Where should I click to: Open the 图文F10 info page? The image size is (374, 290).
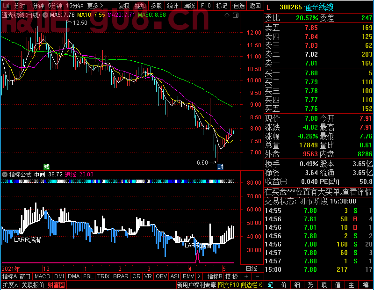coord(229,285)
